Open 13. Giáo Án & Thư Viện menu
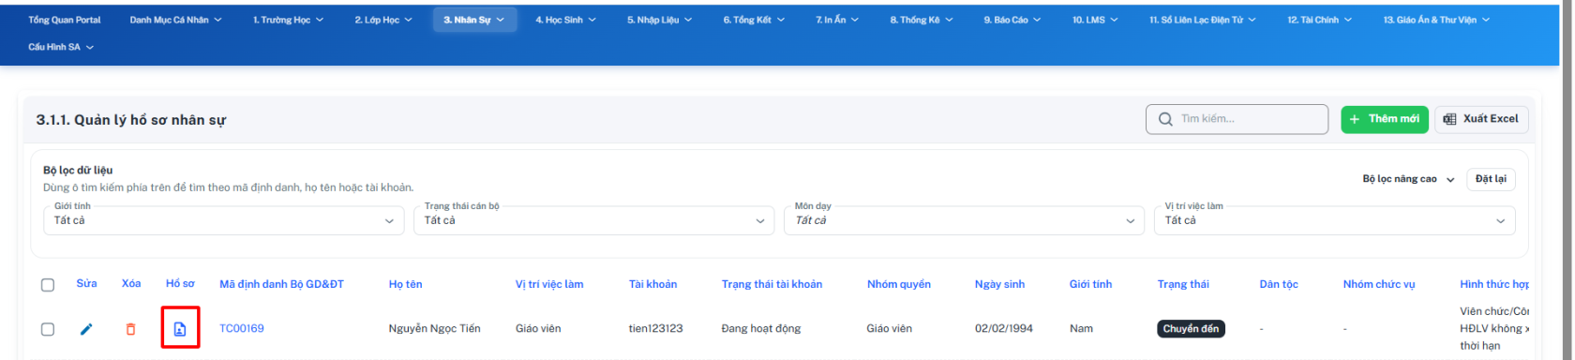 (1436, 20)
